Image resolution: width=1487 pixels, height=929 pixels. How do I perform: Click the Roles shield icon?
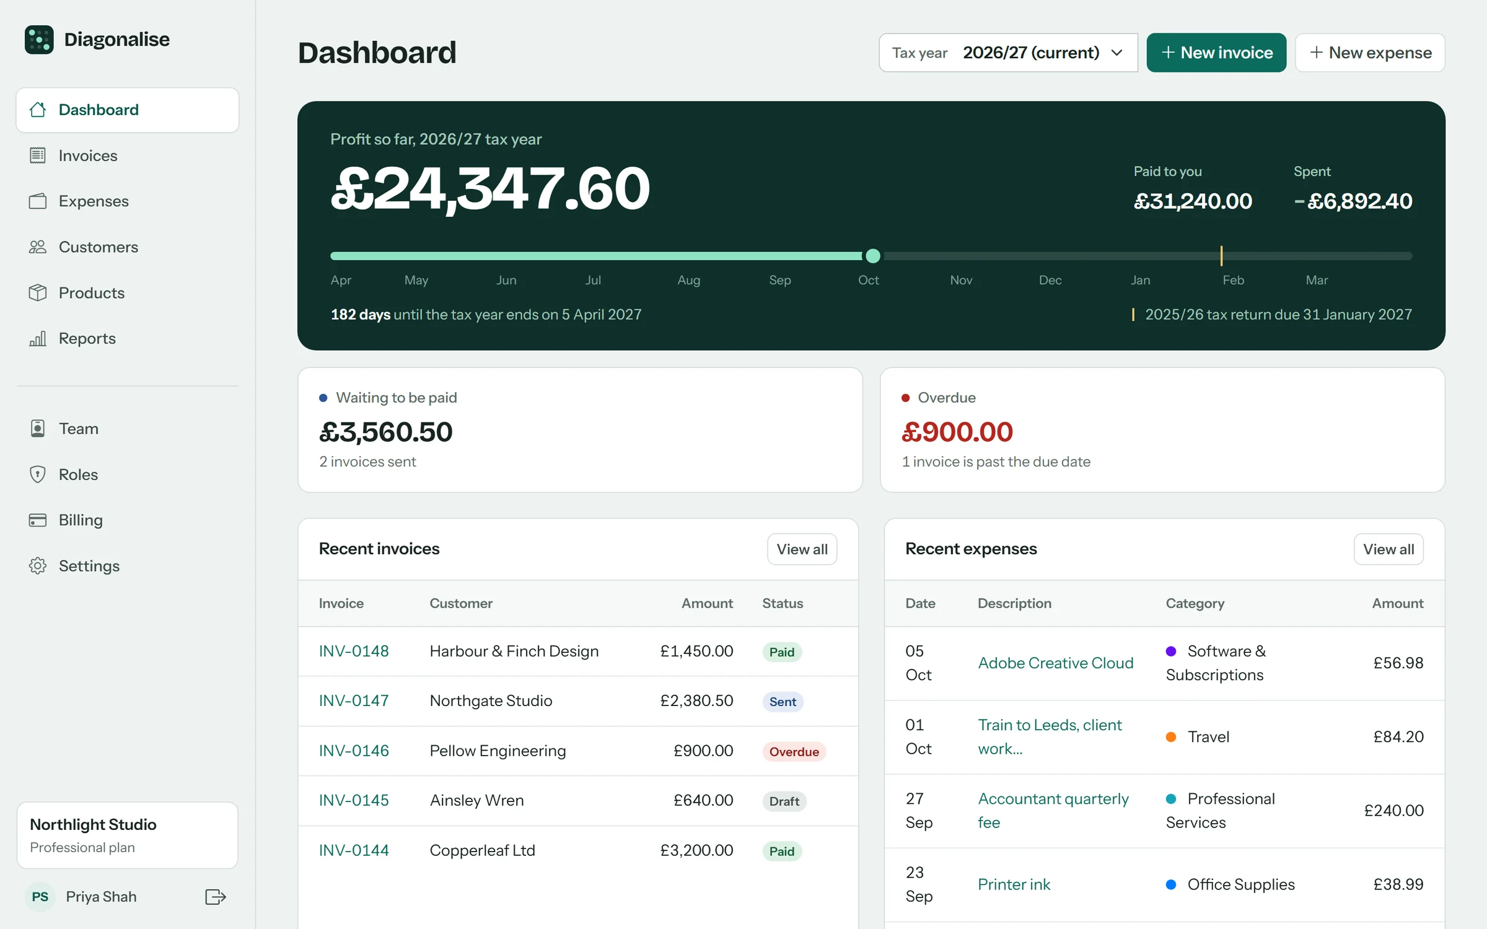coord(38,474)
